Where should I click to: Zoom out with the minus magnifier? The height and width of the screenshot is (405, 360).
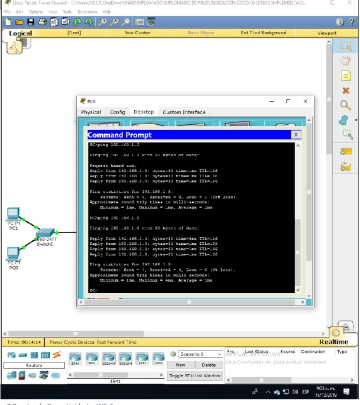click(125, 22)
